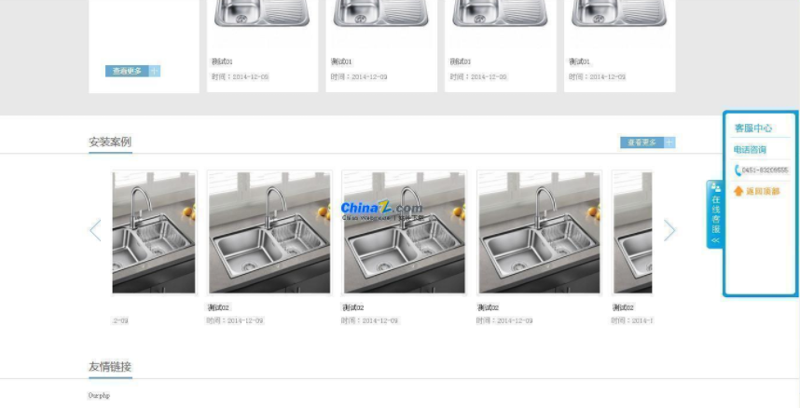Screen dimensions: 800x408
Task: Click the first 测试01 product title
Action: 222,61
